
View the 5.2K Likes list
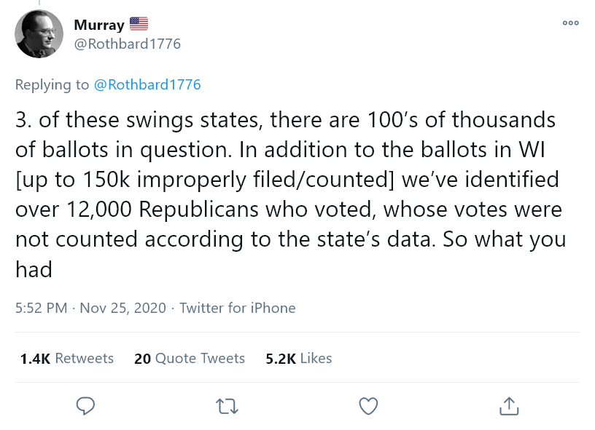point(299,358)
